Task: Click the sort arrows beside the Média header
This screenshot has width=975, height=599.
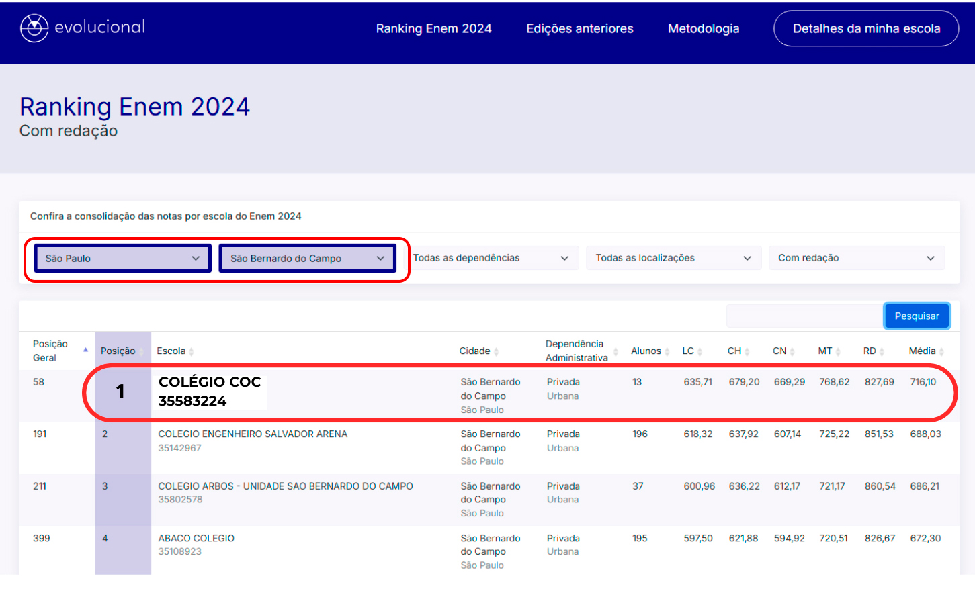Action: click(941, 351)
